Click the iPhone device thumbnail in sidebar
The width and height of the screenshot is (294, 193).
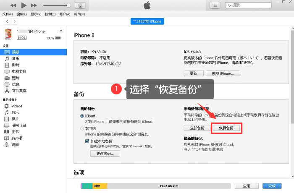click(x=8, y=34)
